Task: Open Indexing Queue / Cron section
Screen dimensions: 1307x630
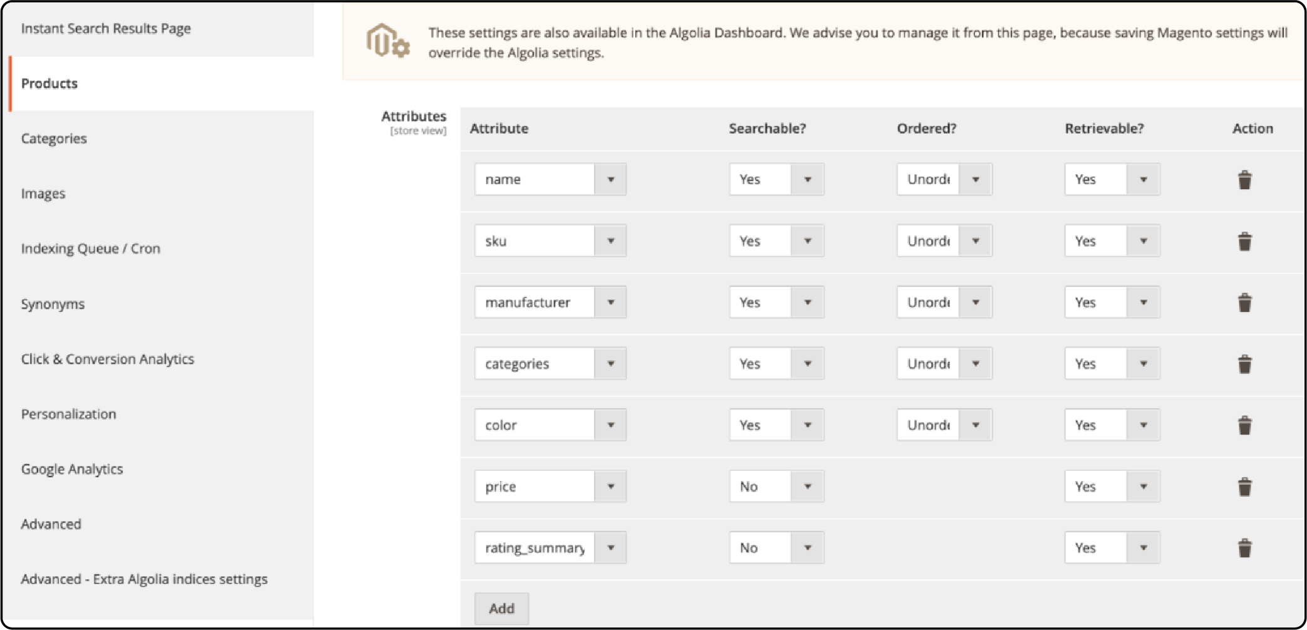Action: click(161, 249)
